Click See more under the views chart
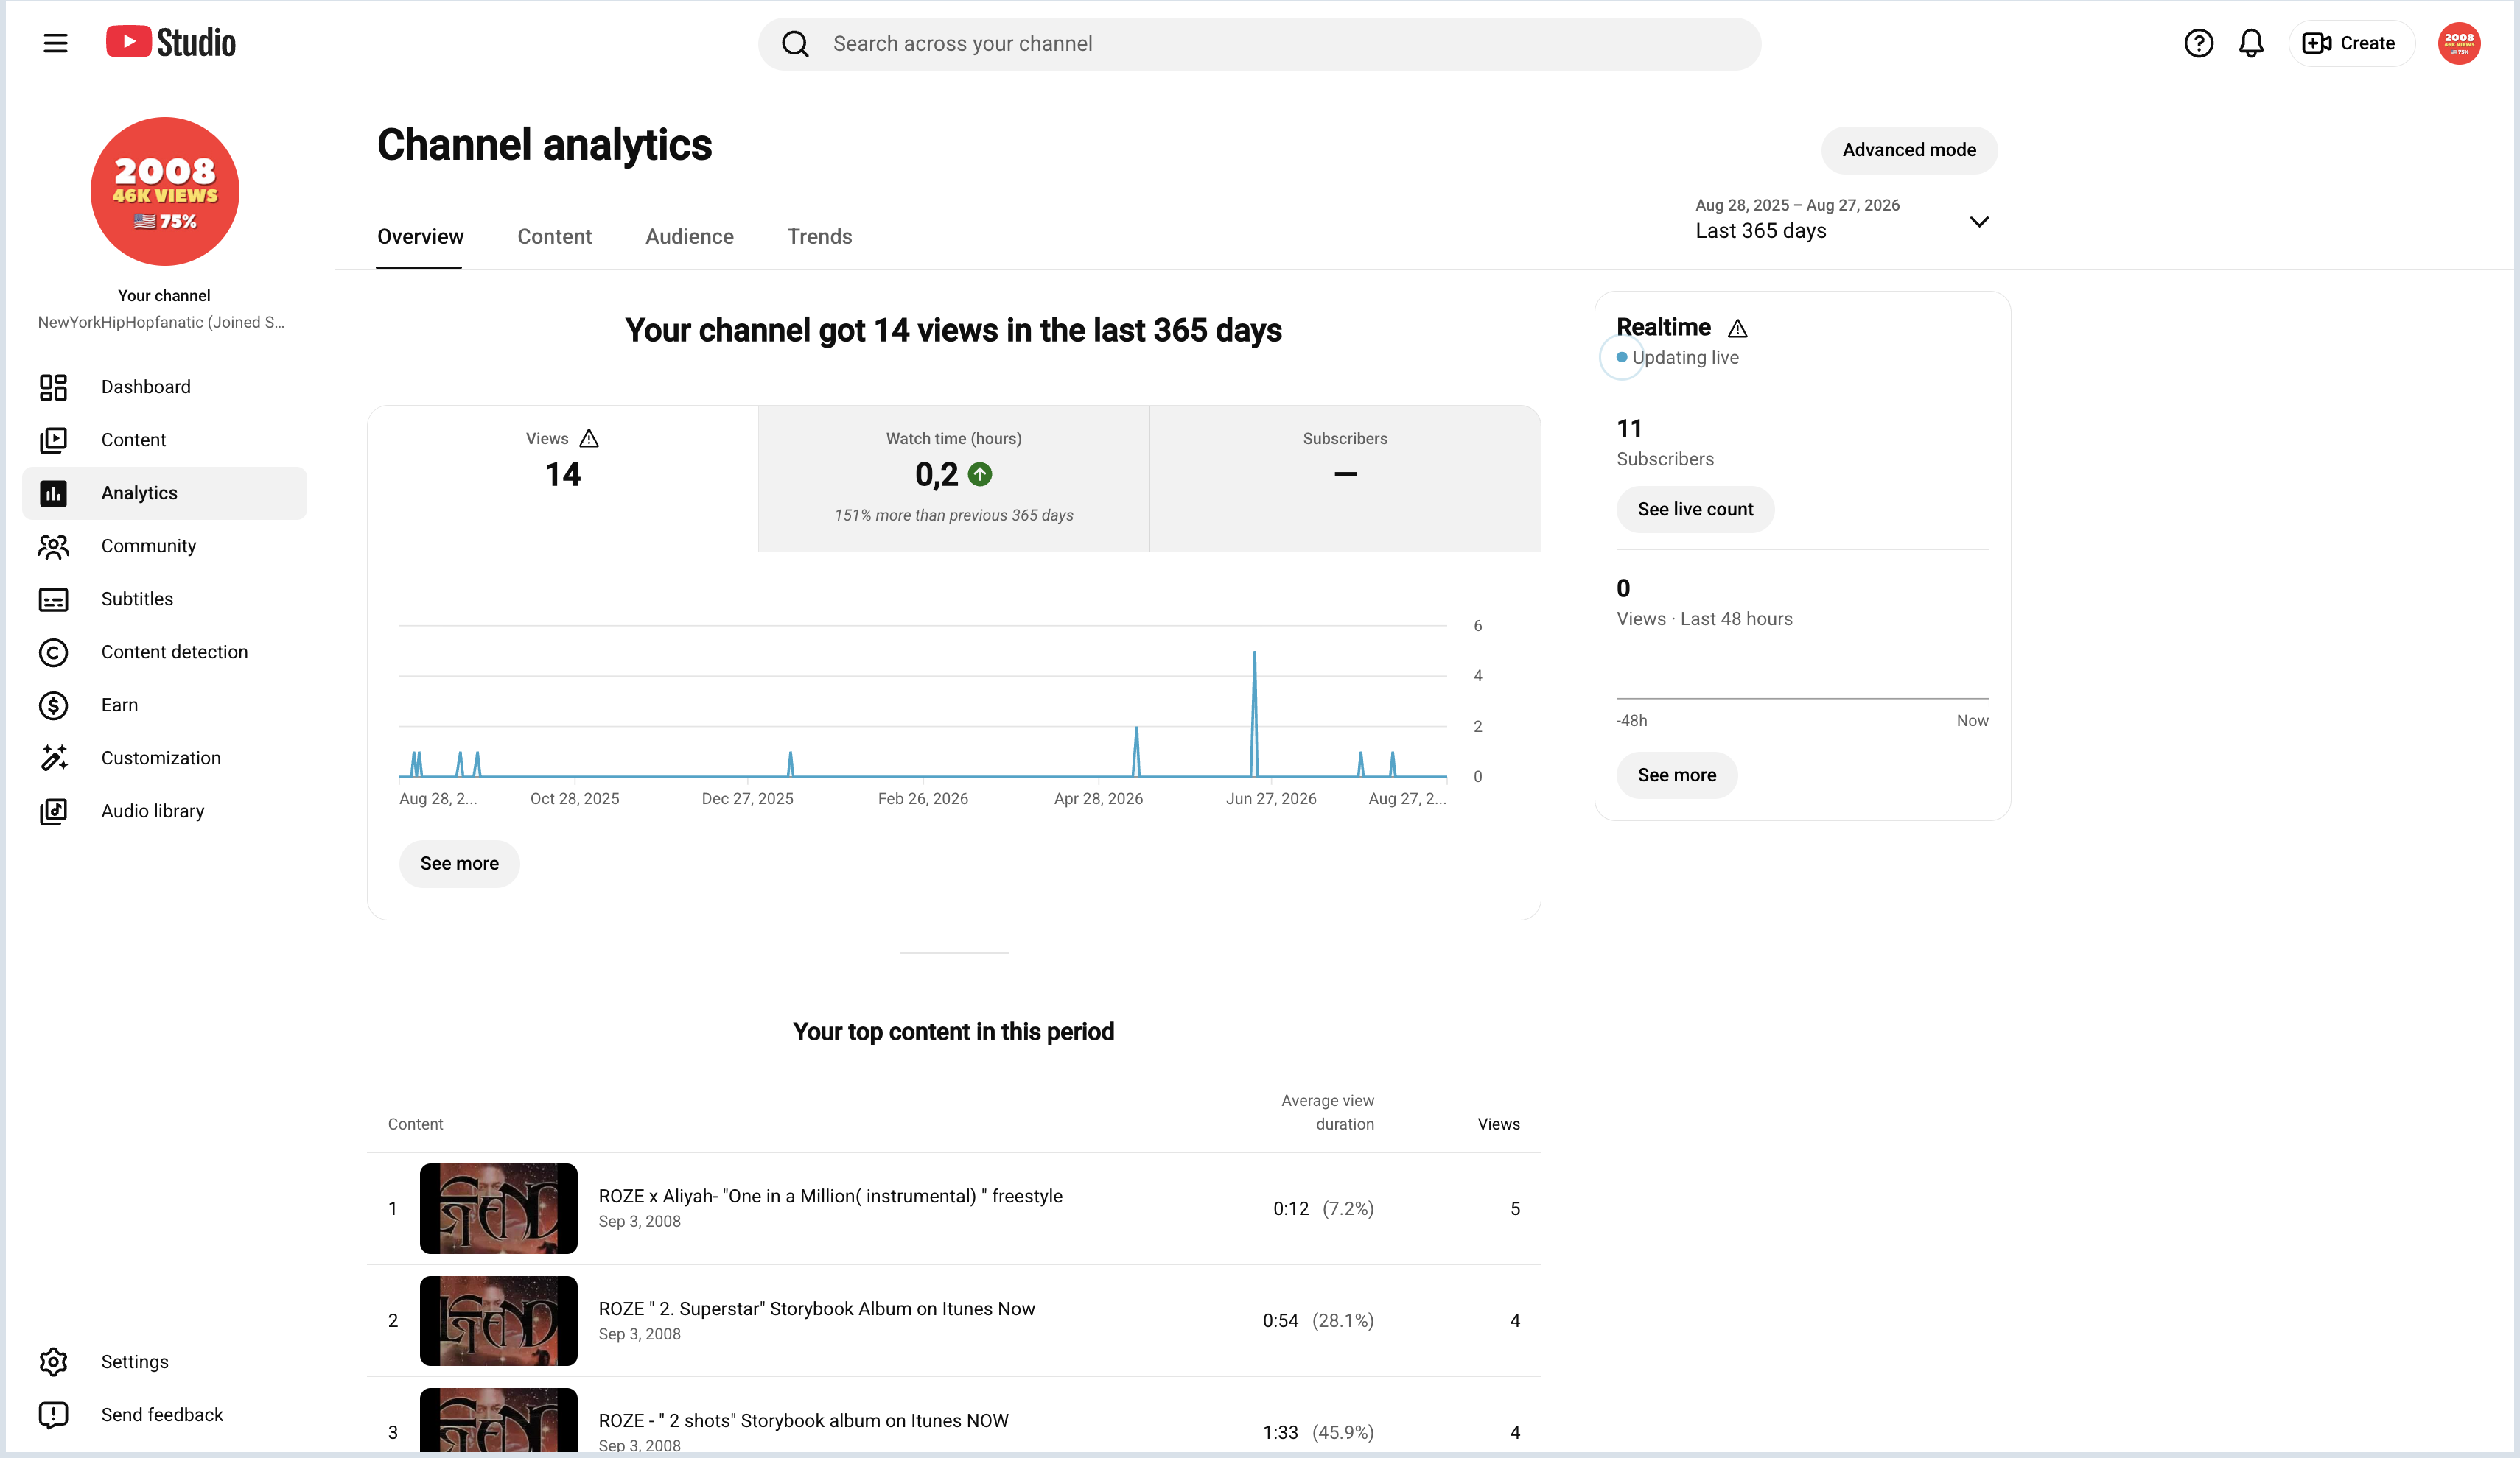2520x1458 pixels. tap(459, 862)
